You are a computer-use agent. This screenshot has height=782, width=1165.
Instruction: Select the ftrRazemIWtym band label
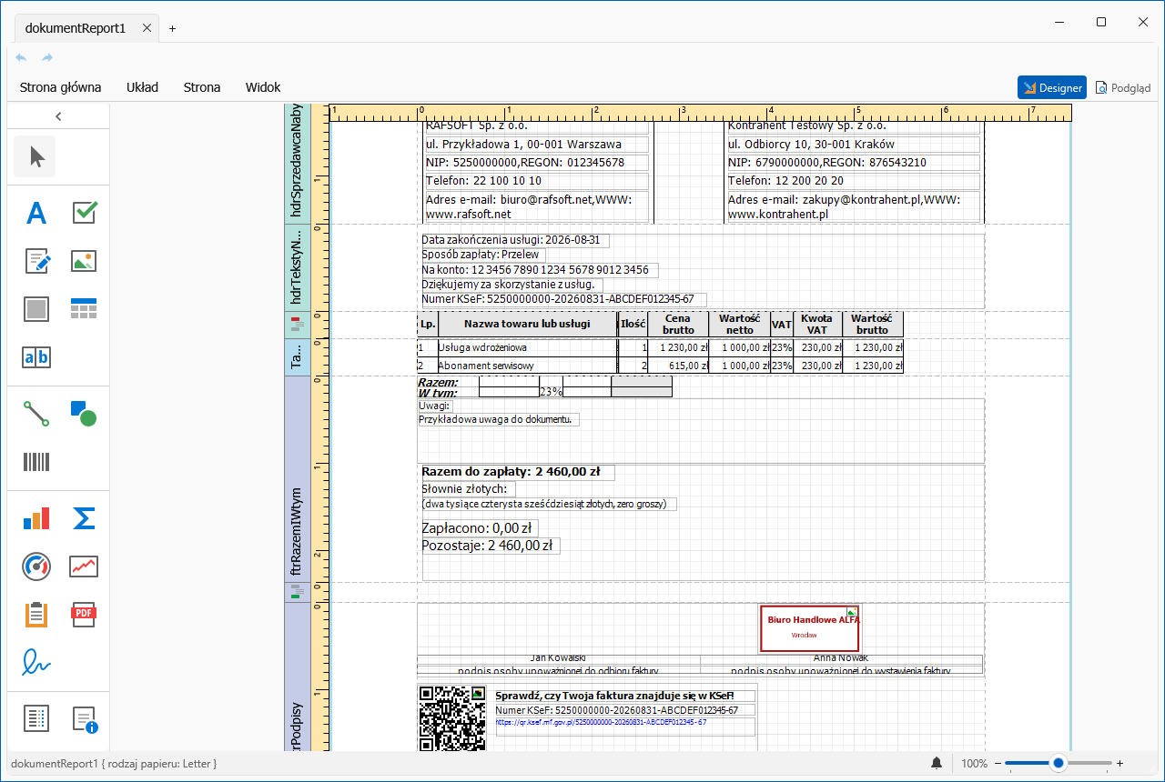click(x=297, y=479)
